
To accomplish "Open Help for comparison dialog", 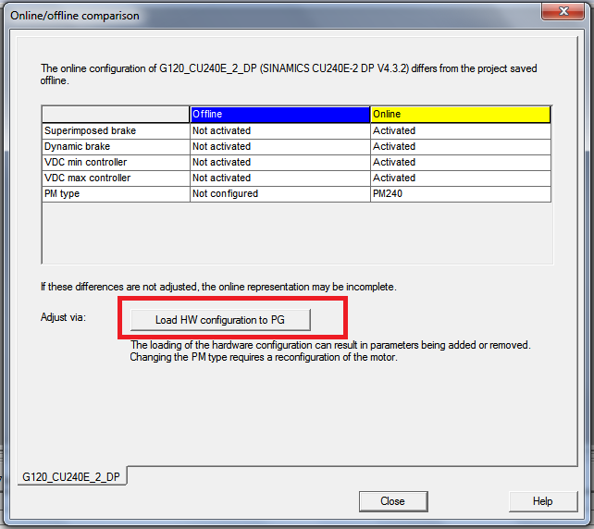I will [x=543, y=501].
